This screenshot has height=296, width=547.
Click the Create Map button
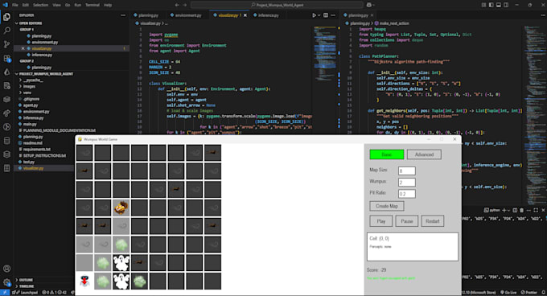click(x=387, y=206)
